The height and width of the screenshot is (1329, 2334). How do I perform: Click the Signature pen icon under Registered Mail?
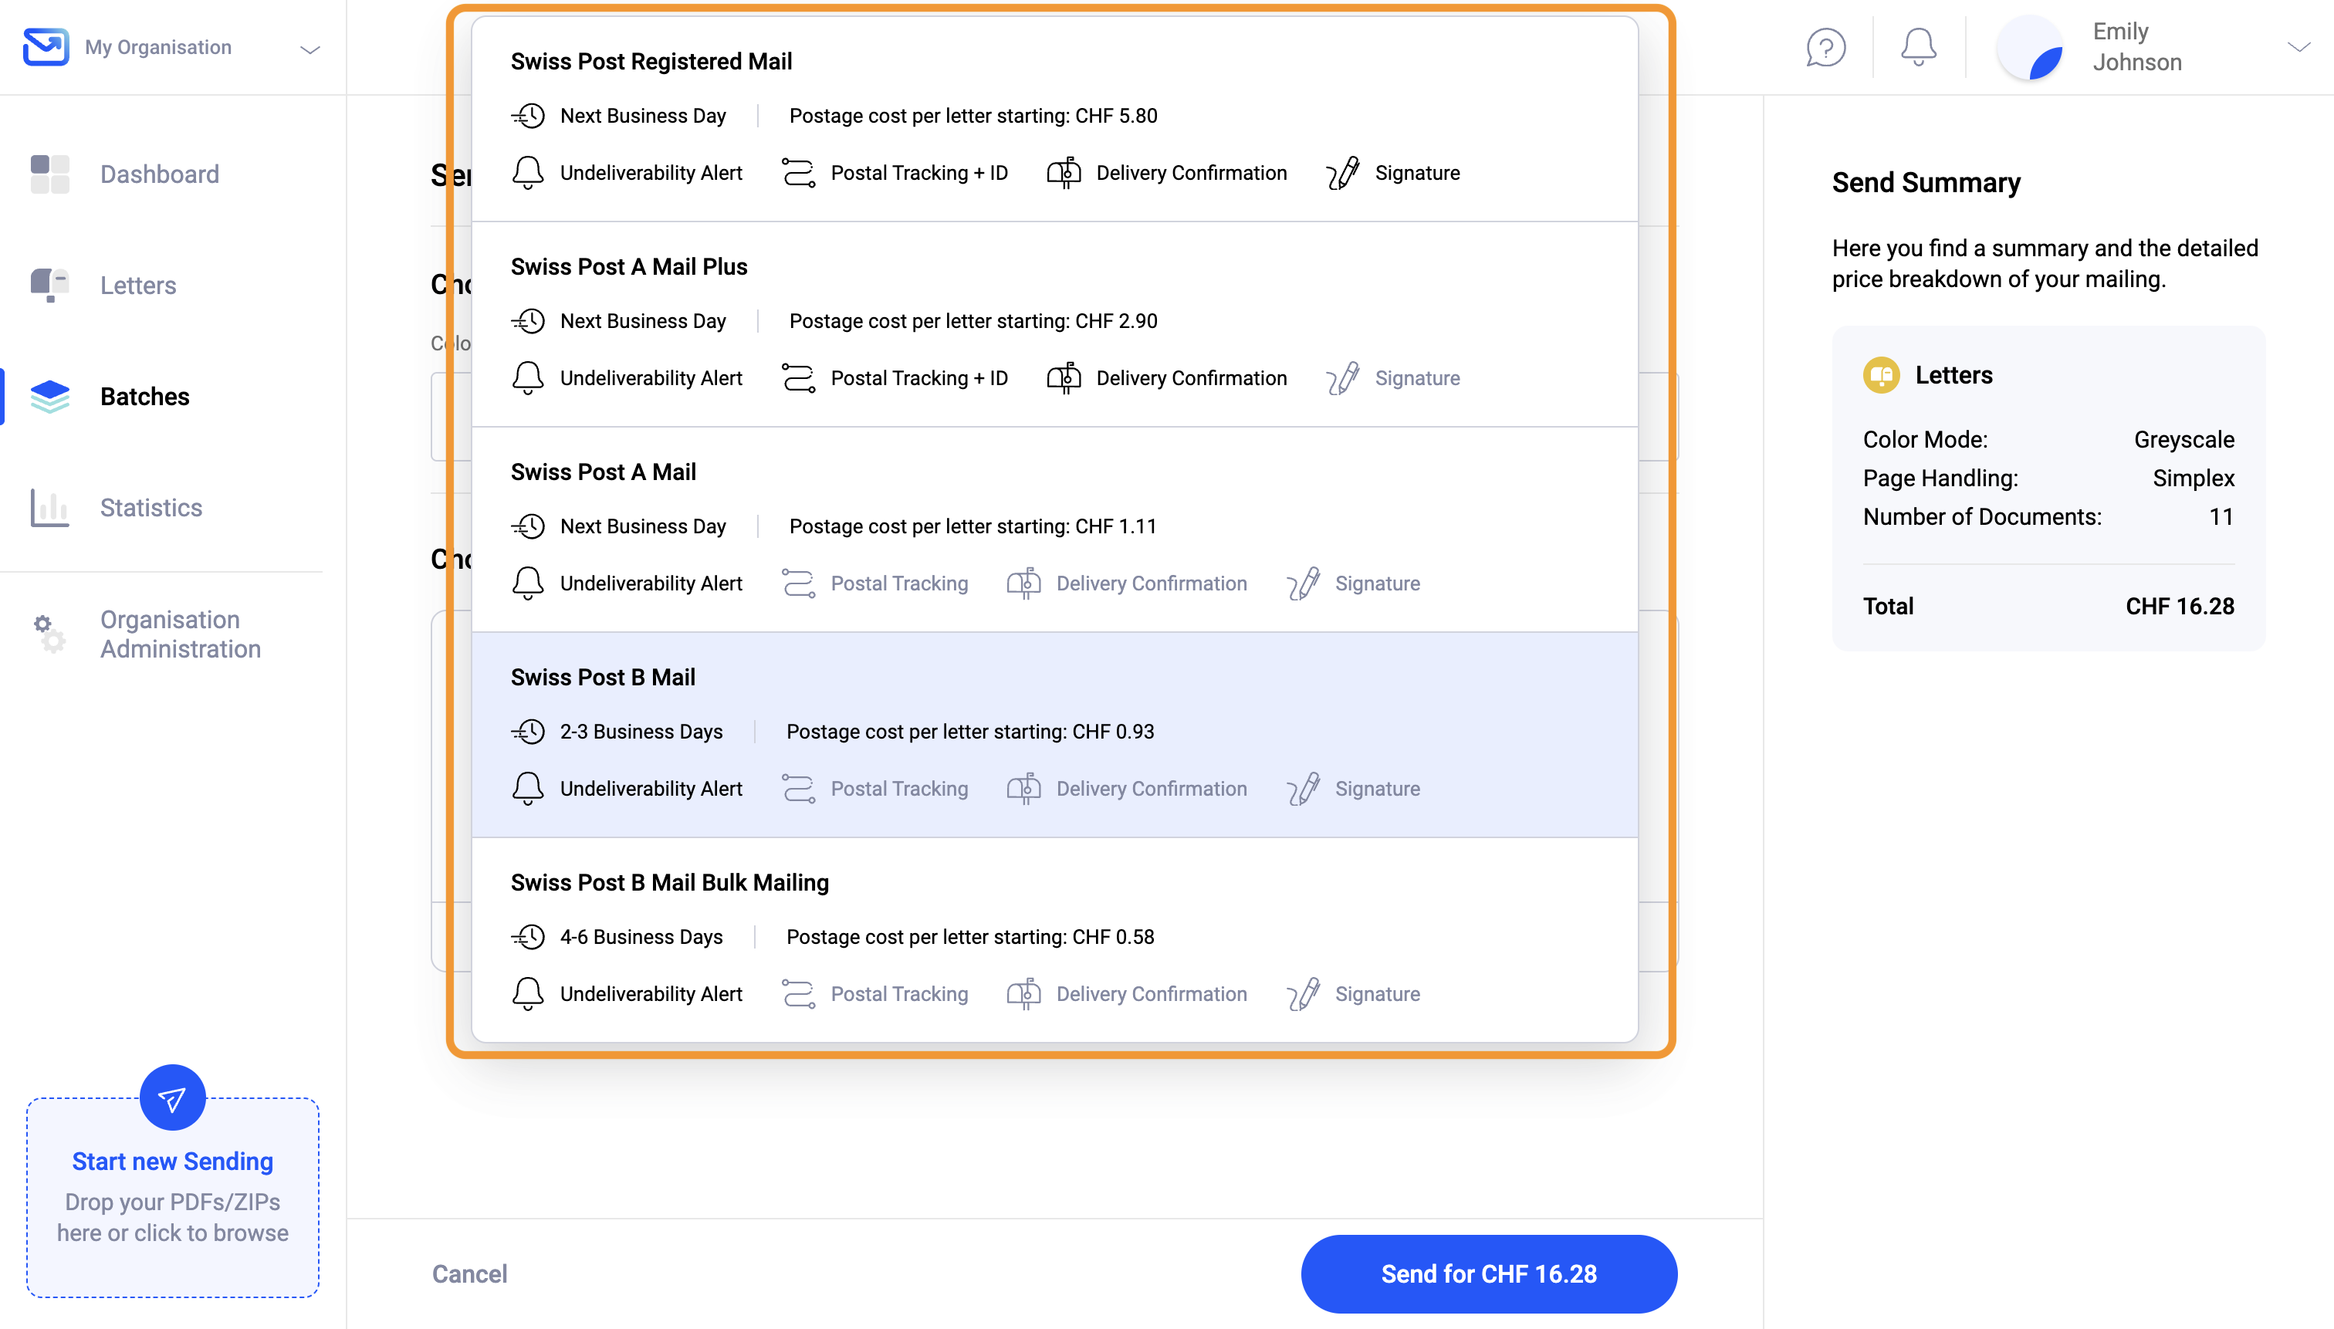pyautogui.click(x=1343, y=173)
